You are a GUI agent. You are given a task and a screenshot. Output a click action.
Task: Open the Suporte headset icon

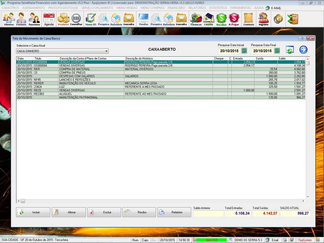(x=264, y=19)
